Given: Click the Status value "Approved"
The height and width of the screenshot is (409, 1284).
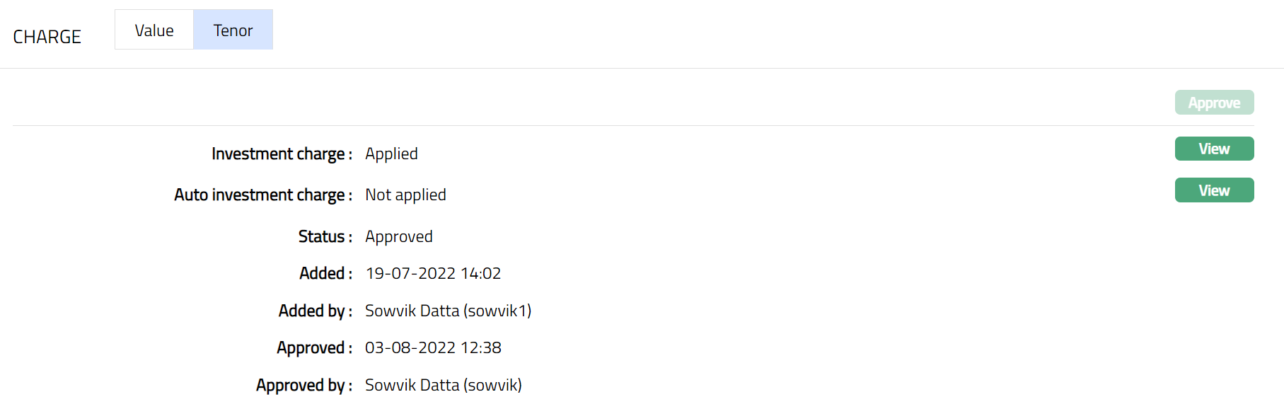Looking at the screenshot, I should (x=399, y=236).
